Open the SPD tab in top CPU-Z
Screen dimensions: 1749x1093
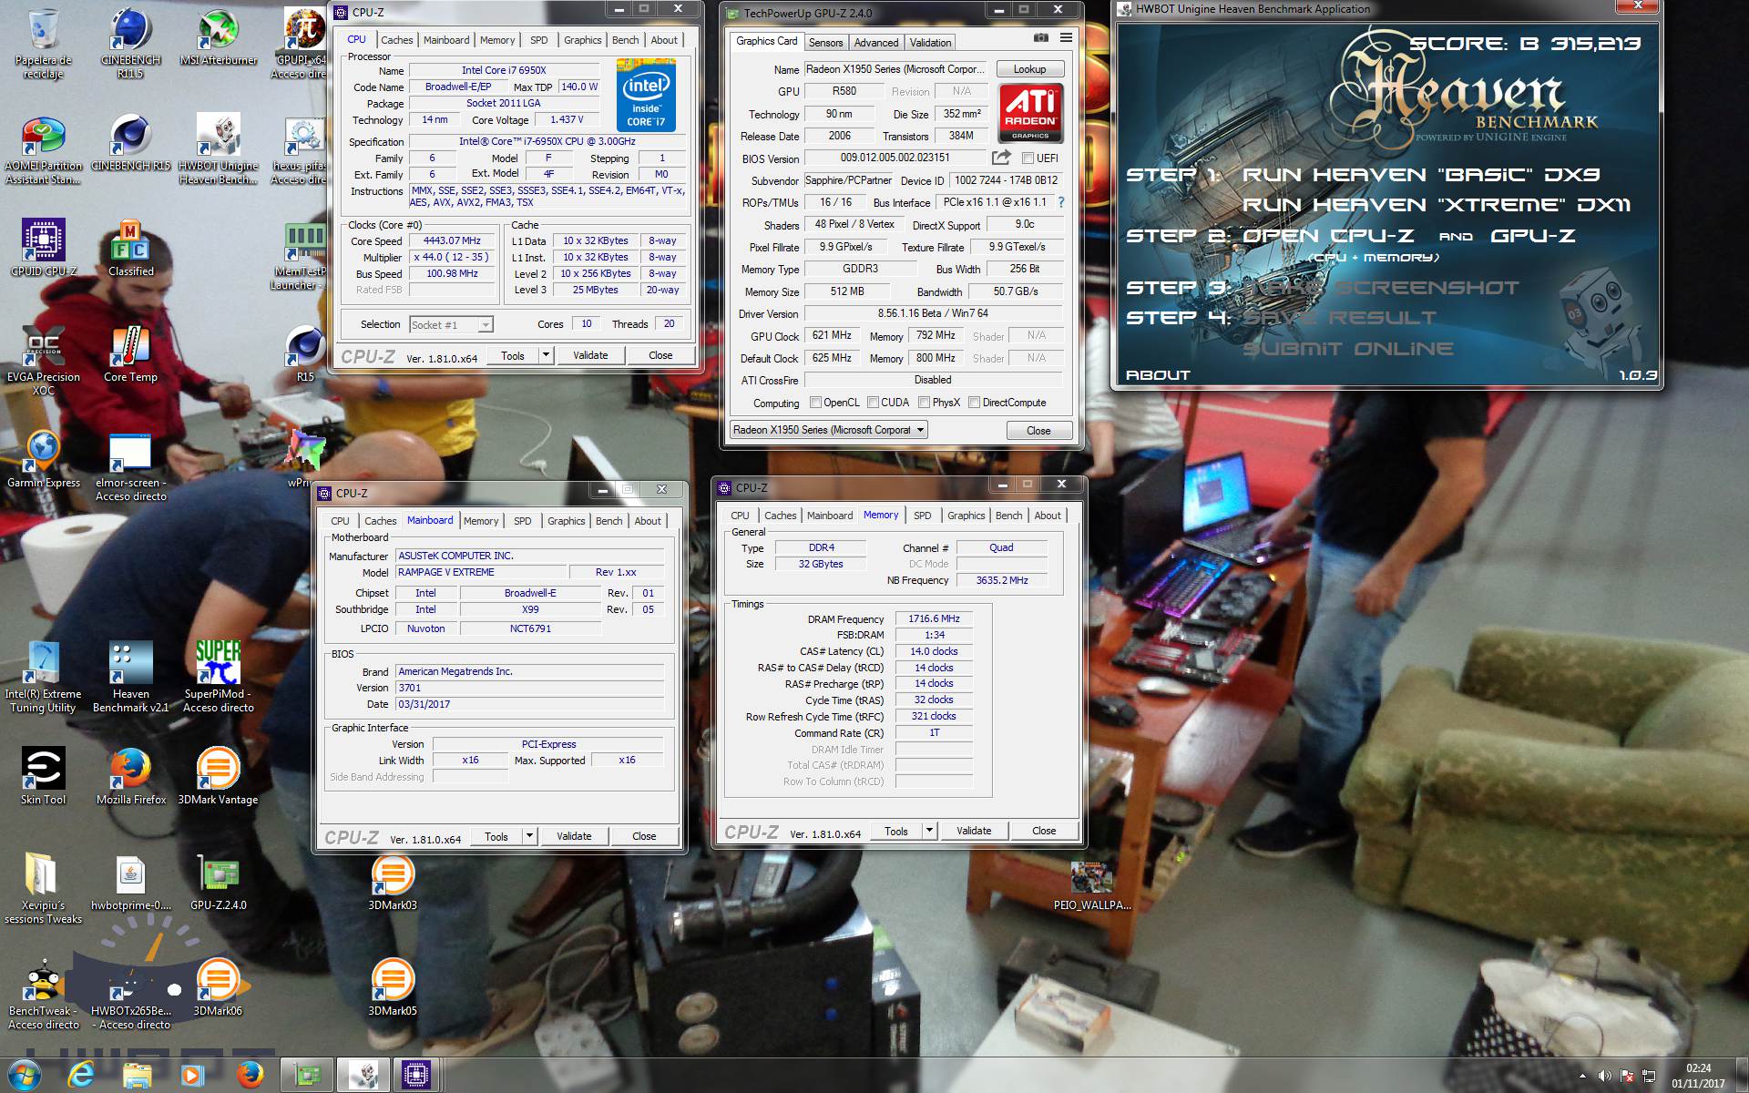pyautogui.click(x=539, y=40)
